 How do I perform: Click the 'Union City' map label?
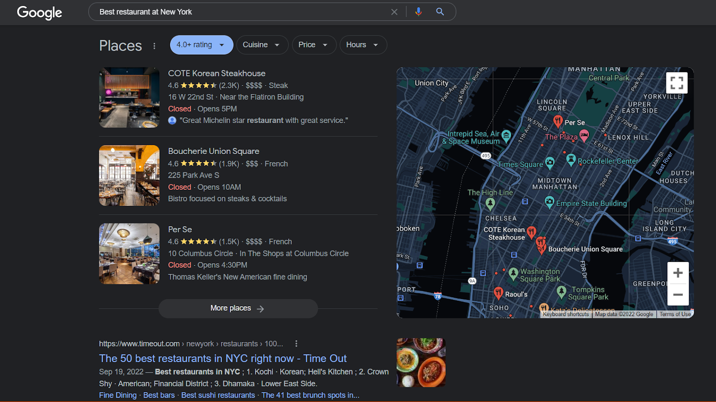point(431,83)
